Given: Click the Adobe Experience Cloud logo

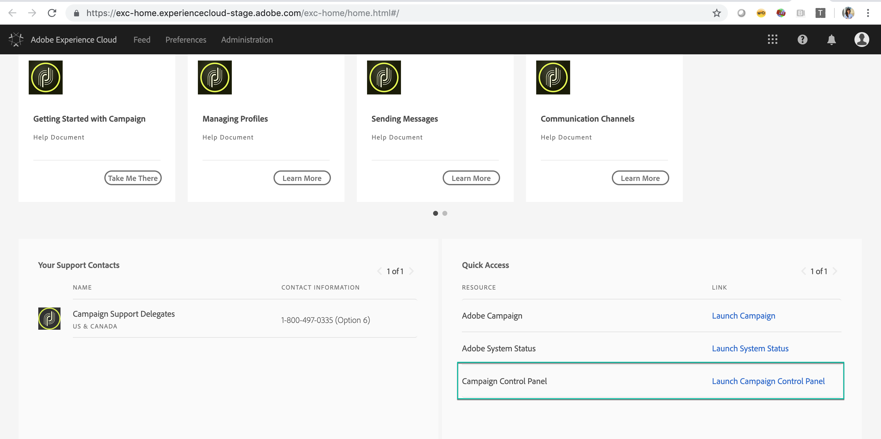Looking at the screenshot, I should click(16, 40).
